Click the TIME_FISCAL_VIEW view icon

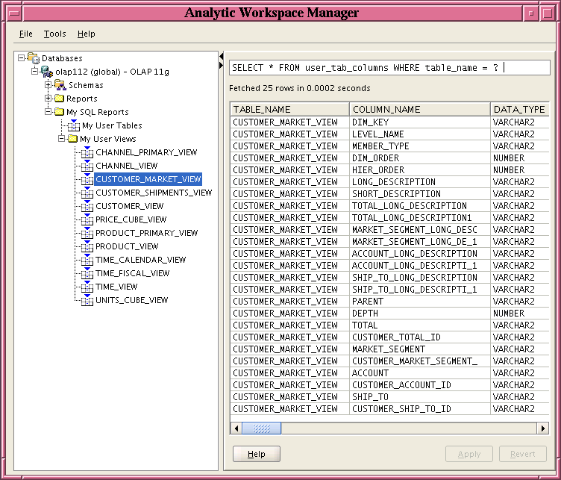coord(87,273)
